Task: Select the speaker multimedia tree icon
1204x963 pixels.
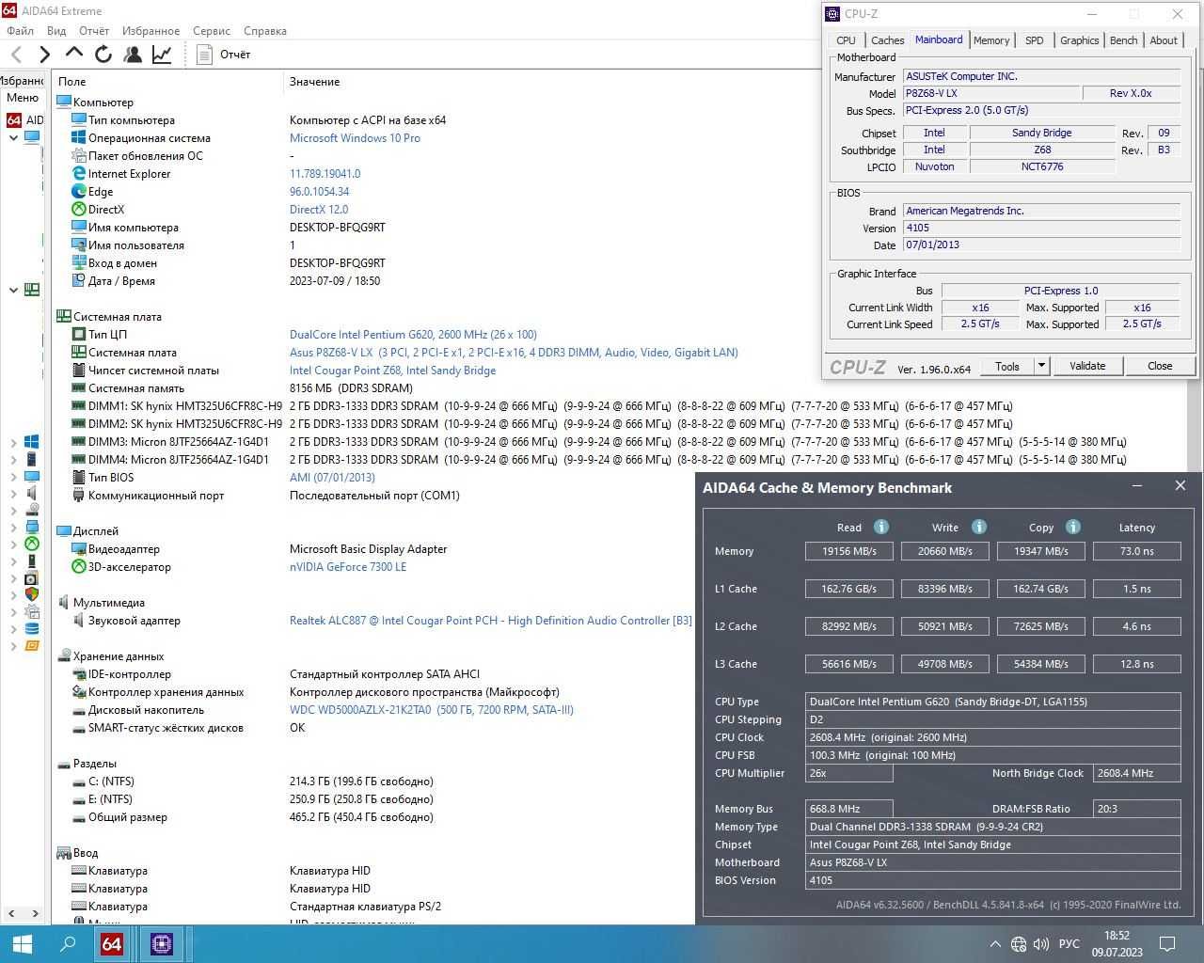Action: pyautogui.click(x=32, y=493)
